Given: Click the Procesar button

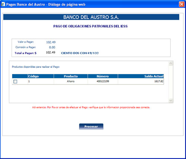Looking at the screenshot, I should coord(91,126).
